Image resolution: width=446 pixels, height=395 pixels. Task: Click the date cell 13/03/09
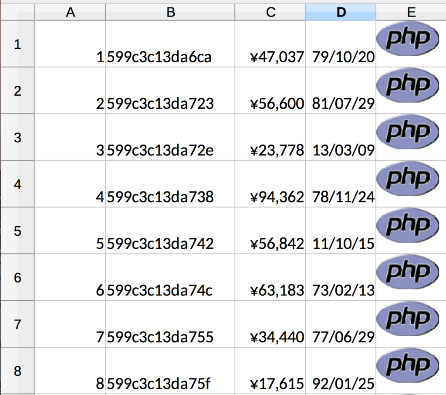(341, 137)
